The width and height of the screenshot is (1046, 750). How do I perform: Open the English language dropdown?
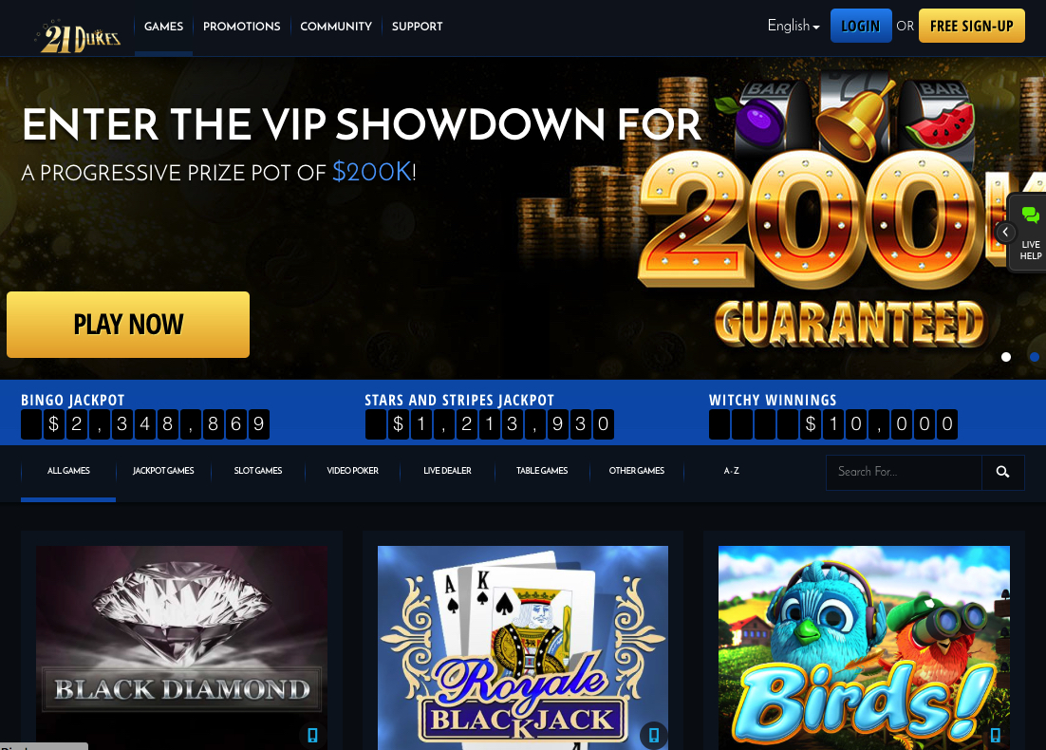794,26
